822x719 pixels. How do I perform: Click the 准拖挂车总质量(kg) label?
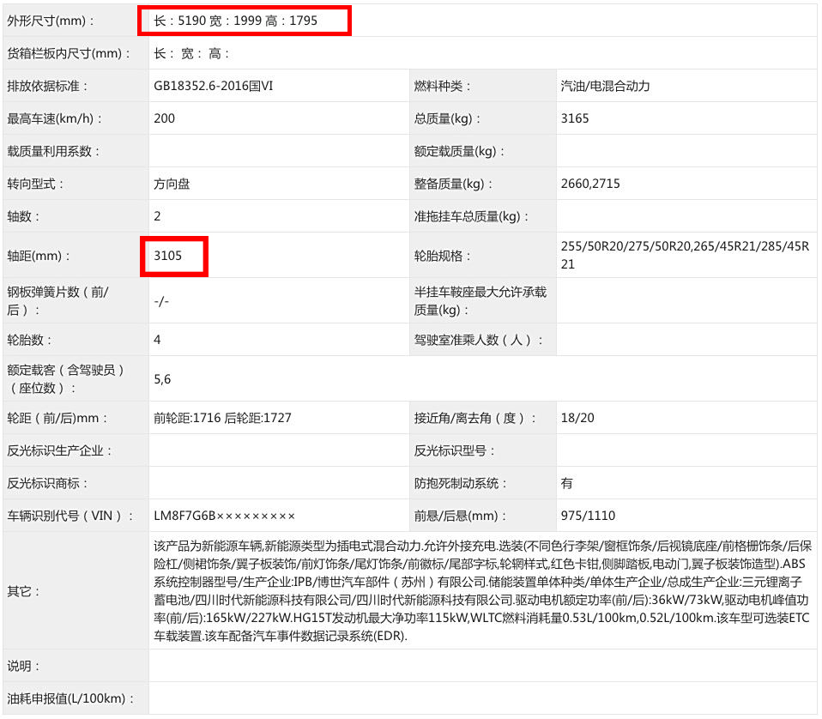471,216
